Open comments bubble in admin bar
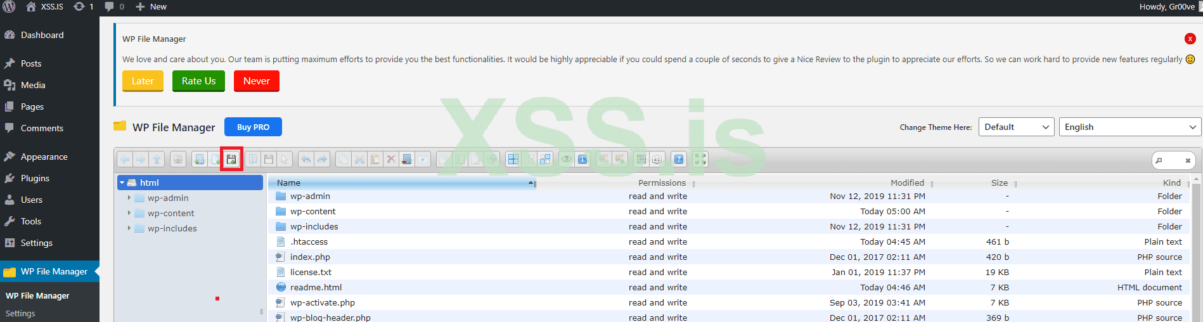The height and width of the screenshot is (322, 1203). click(x=114, y=7)
